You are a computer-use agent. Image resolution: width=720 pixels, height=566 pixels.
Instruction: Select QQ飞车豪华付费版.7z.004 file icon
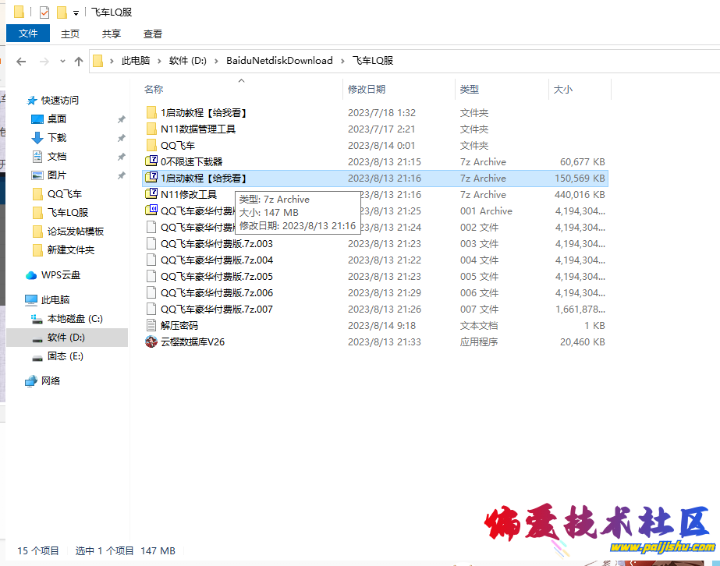point(151,260)
